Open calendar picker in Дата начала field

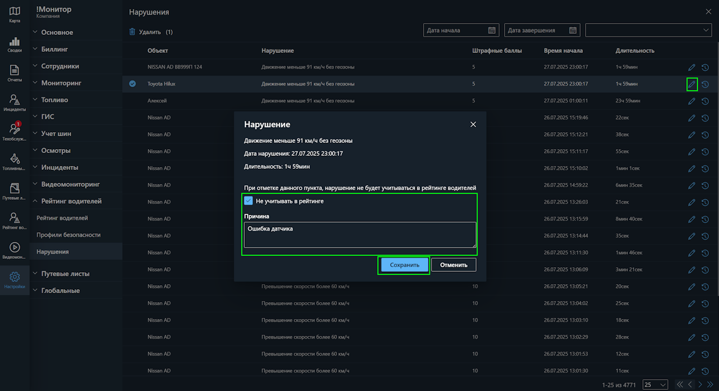(x=492, y=30)
